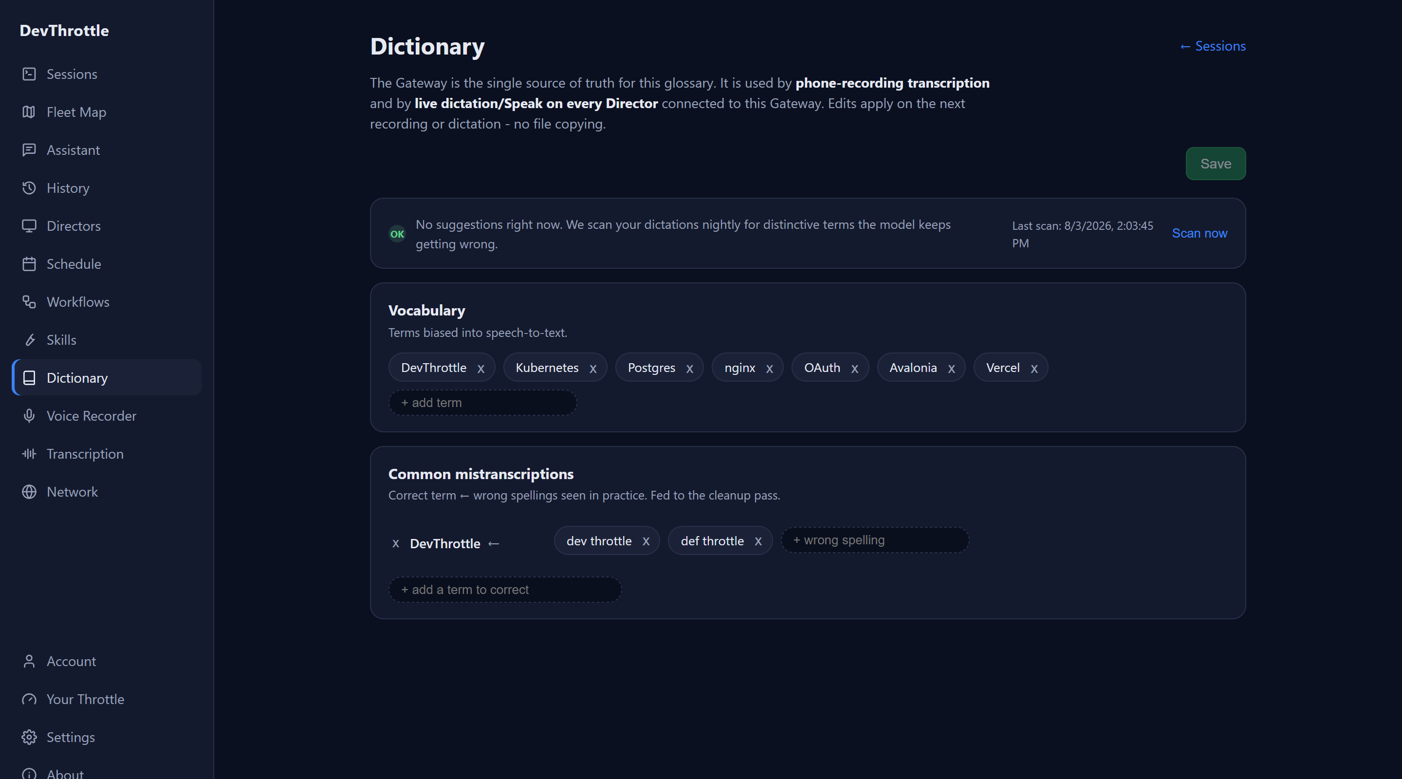
Task: Follow the back to Sessions link
Action: (1212, 46)
